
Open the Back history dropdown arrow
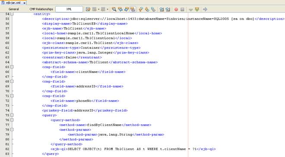98,9
